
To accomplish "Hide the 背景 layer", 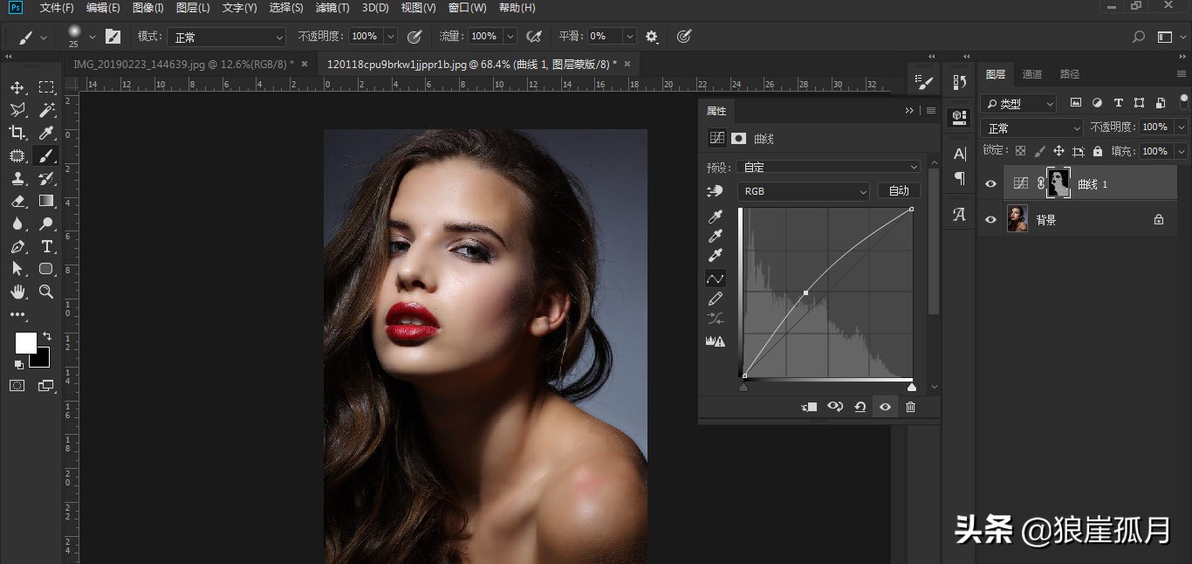I will pos(990,220).
